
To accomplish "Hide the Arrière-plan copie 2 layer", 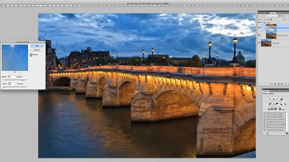I will click(x=259, y=27).
